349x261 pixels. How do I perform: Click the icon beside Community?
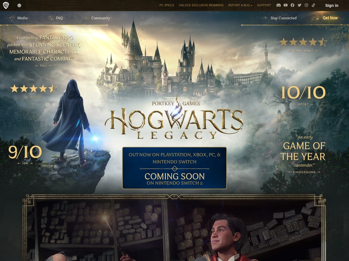[x=86, y=18]
